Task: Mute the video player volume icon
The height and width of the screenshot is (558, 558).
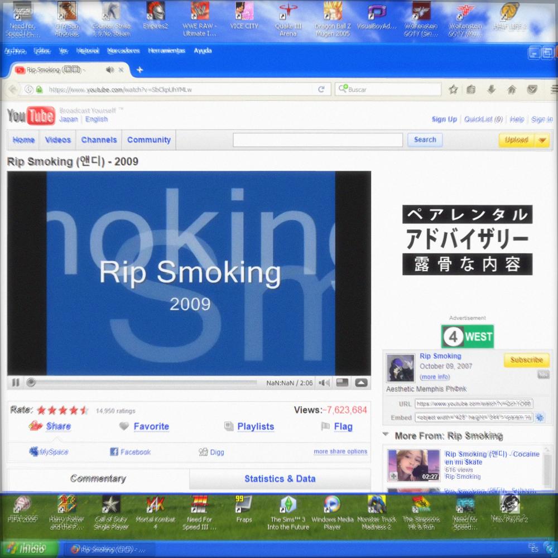Action: click(x=324, y=383)
